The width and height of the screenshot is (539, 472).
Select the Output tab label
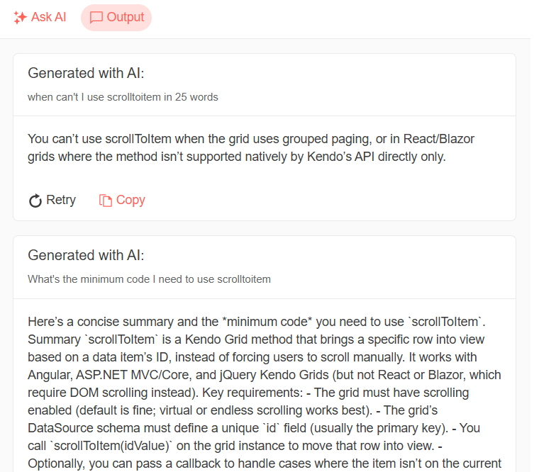[126, 18]
